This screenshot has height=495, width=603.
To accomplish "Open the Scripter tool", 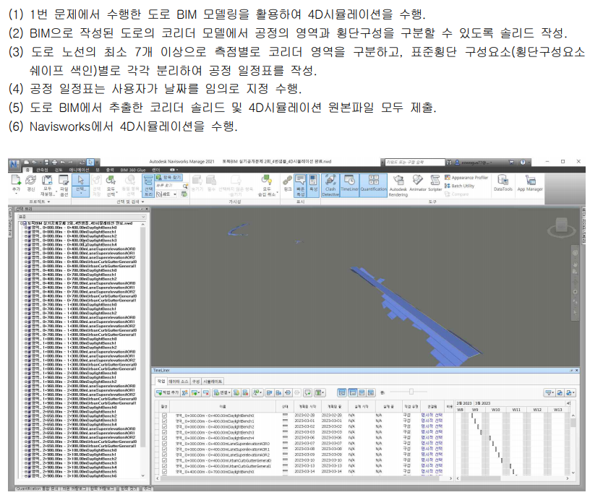I will (x=435, y=184).
